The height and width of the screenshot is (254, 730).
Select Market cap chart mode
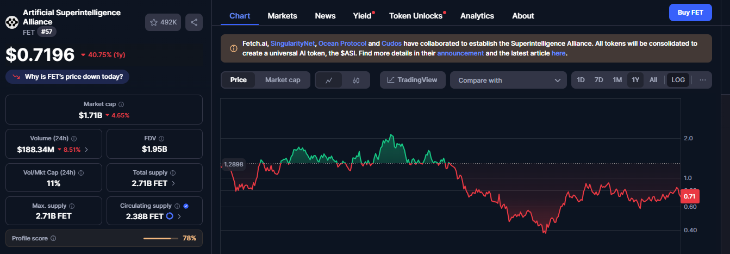[x=283, y=80]
